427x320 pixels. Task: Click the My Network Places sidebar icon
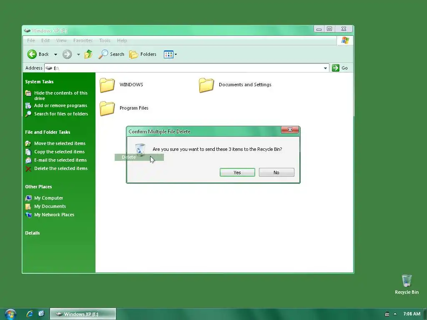[28, 215]
